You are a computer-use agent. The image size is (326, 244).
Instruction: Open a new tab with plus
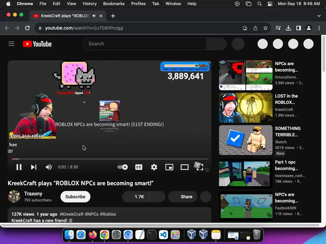coord(113,16)
